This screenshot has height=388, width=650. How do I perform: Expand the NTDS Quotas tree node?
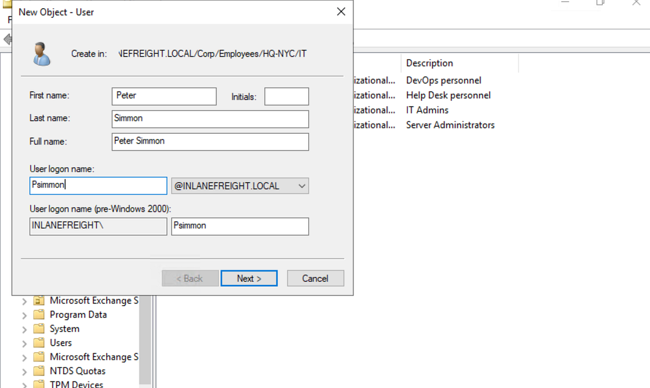coord(23,371)
